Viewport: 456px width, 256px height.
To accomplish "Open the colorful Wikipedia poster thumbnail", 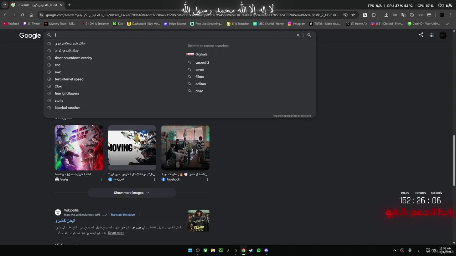I will [79, 148].
